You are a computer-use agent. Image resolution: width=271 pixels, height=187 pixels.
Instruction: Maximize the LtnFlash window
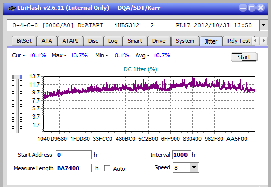pos(252,8)
